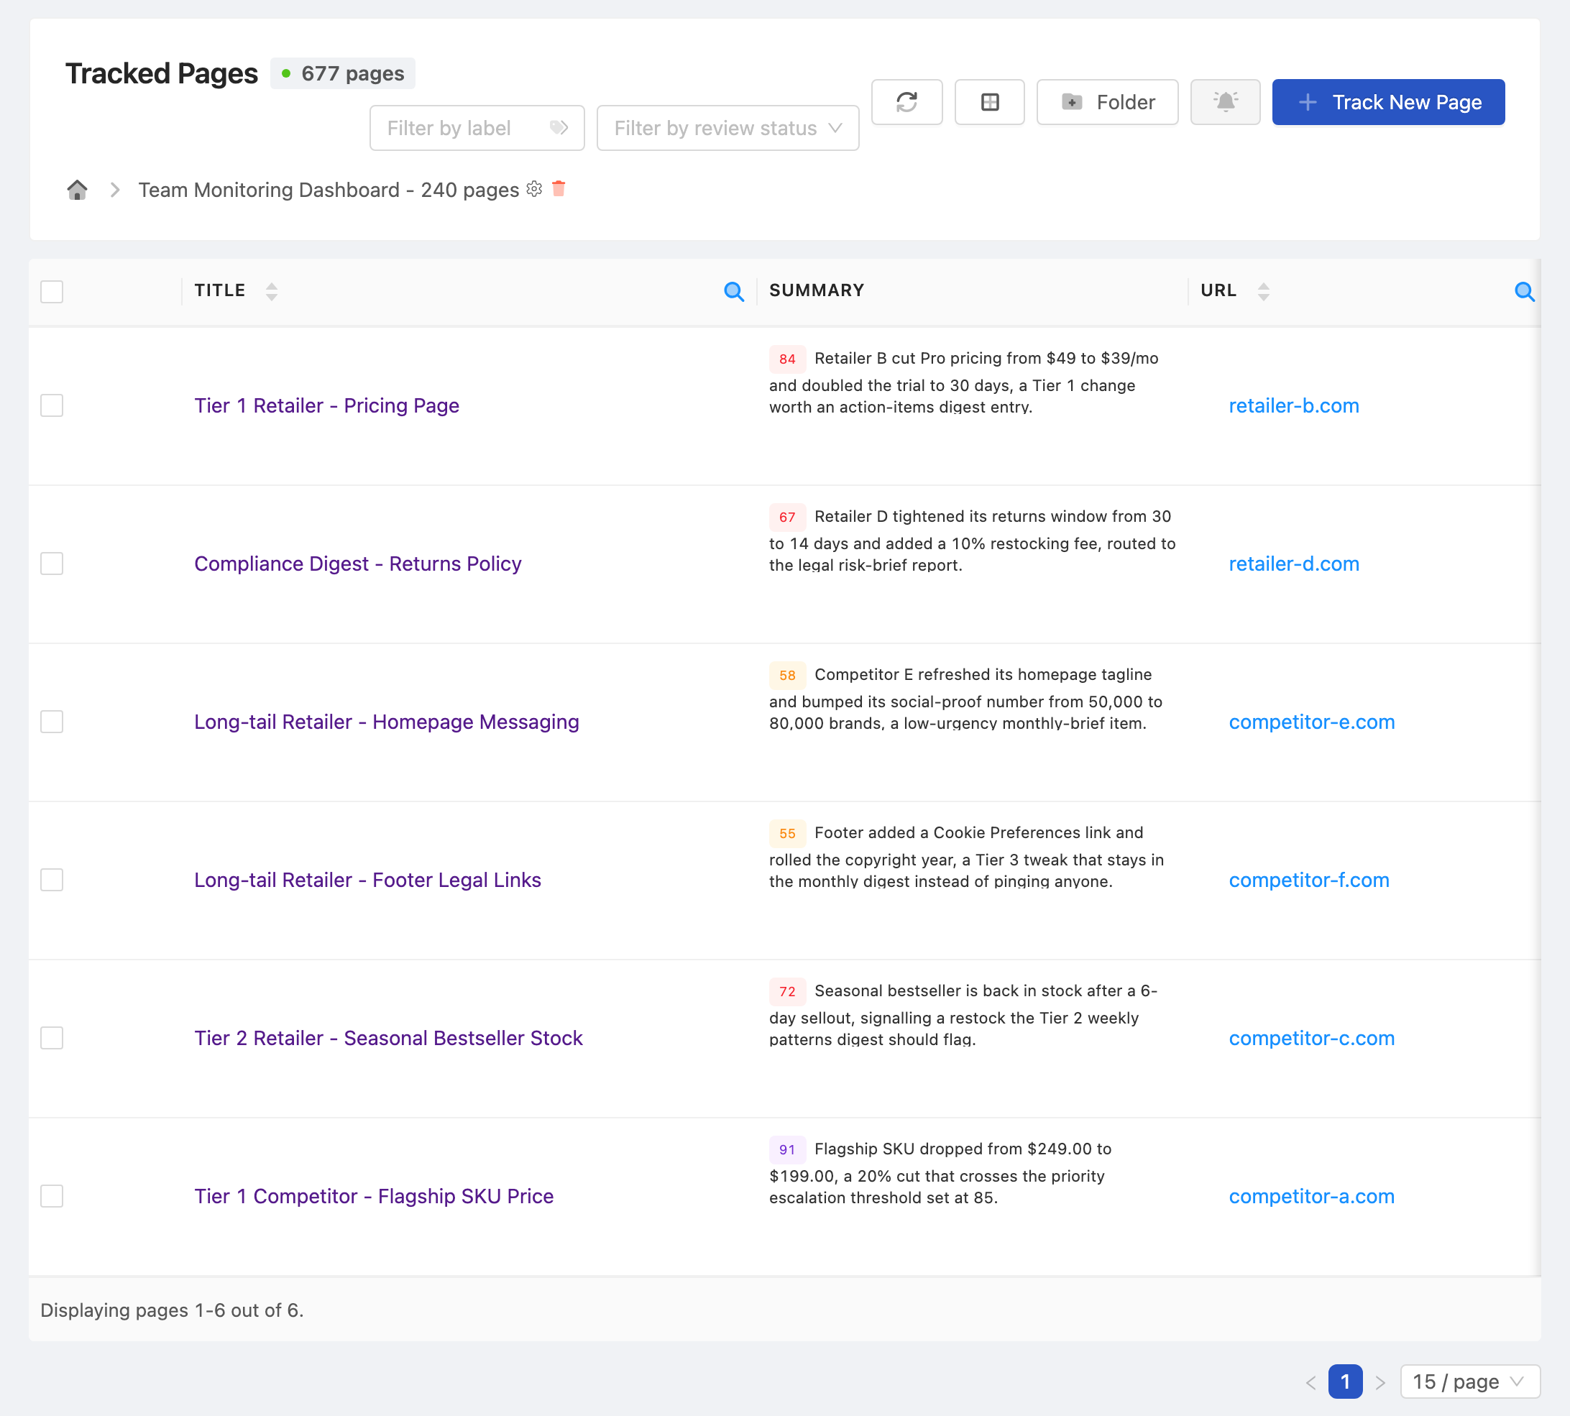The height and width of the screenshot is (1416, 1570).
Task: Click the 677 pages count badge
Action: pyautogui.click(x=342, y=73)
